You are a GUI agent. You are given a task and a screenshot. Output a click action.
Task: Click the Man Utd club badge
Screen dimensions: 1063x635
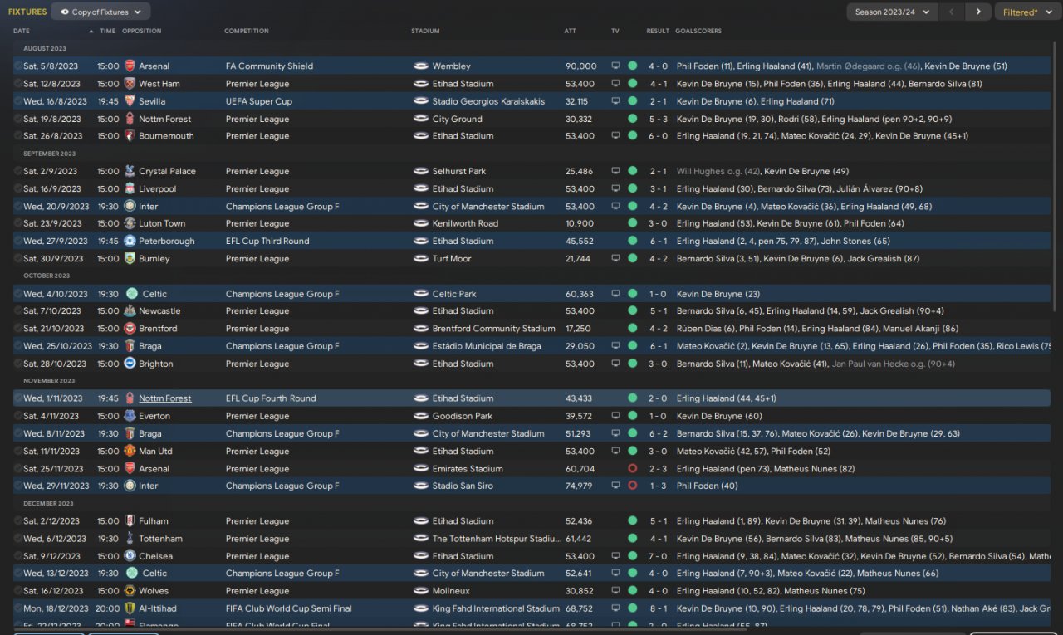point(130,452)
